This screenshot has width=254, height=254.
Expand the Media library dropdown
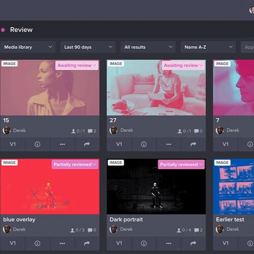[28, 47]
